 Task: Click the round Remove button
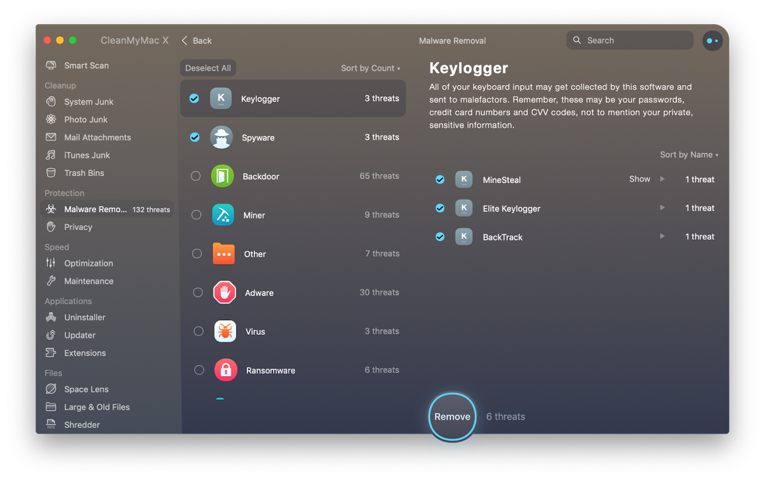pyautogui.click(x=452, y=416)
